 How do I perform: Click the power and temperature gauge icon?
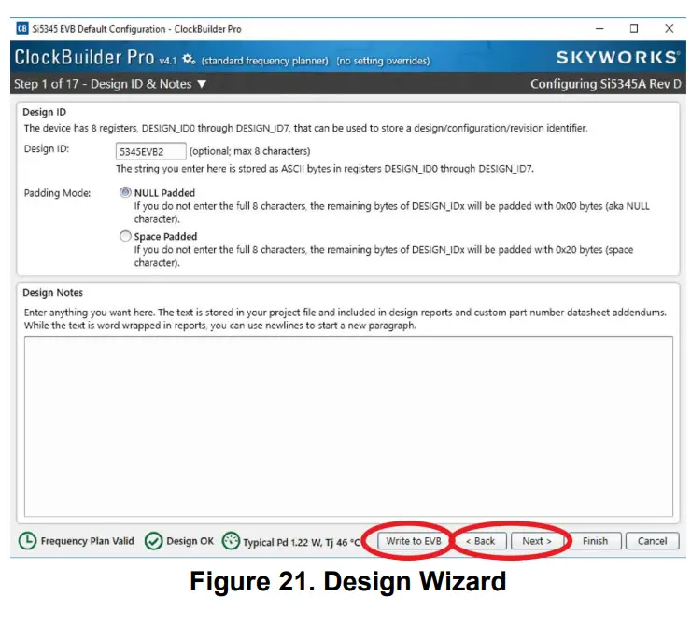[231, 541]
